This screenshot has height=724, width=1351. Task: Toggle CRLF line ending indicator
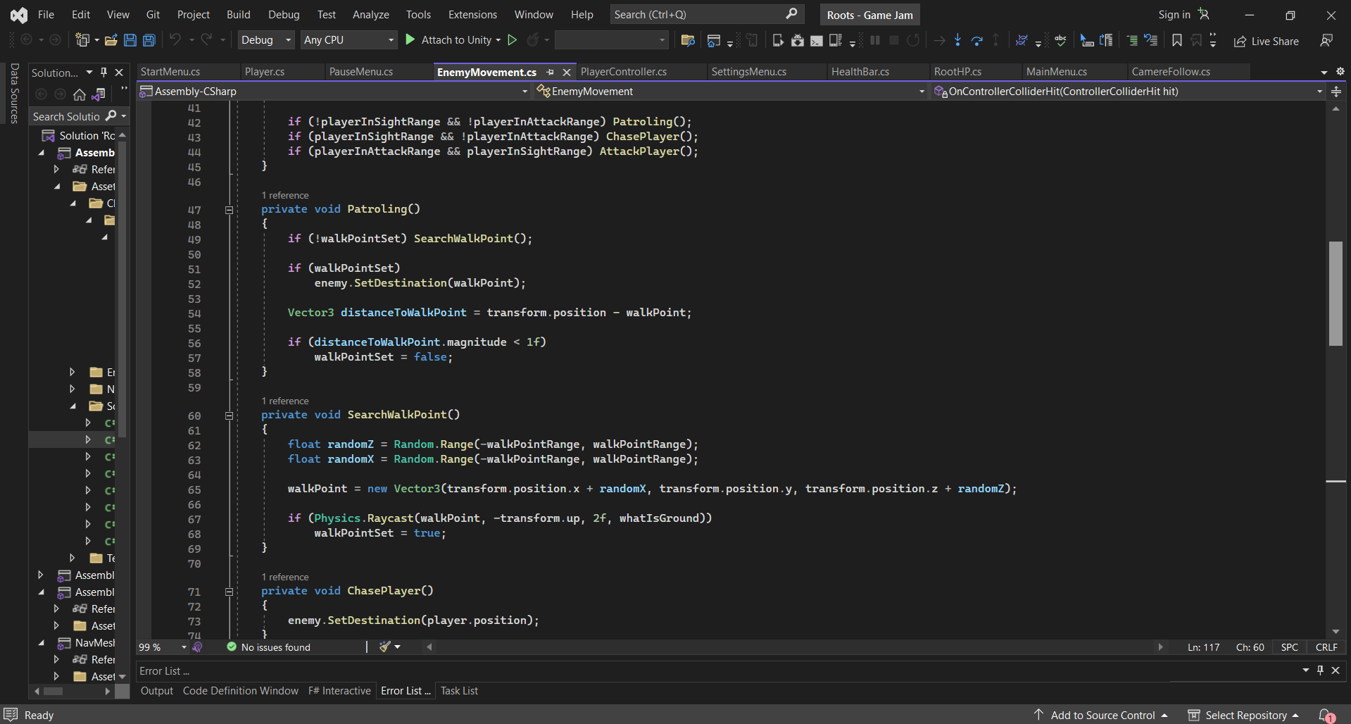tap(1326, 647)
